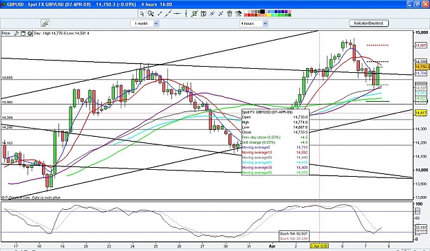This screenshot has height=251, width=430.
Task: Open the hammer and wrench settings icon
Action: (x=238, y=14)
